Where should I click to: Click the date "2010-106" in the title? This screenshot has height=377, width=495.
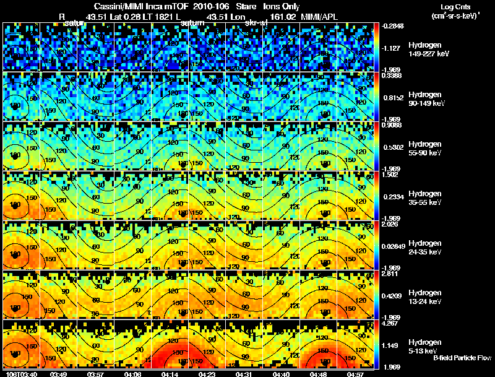211,7
